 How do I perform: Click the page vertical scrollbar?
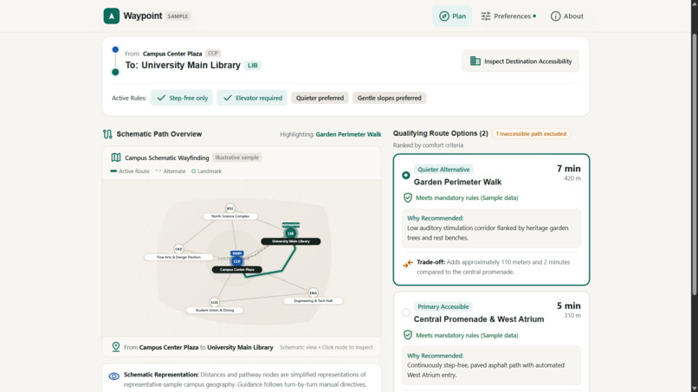click(695, 164)
